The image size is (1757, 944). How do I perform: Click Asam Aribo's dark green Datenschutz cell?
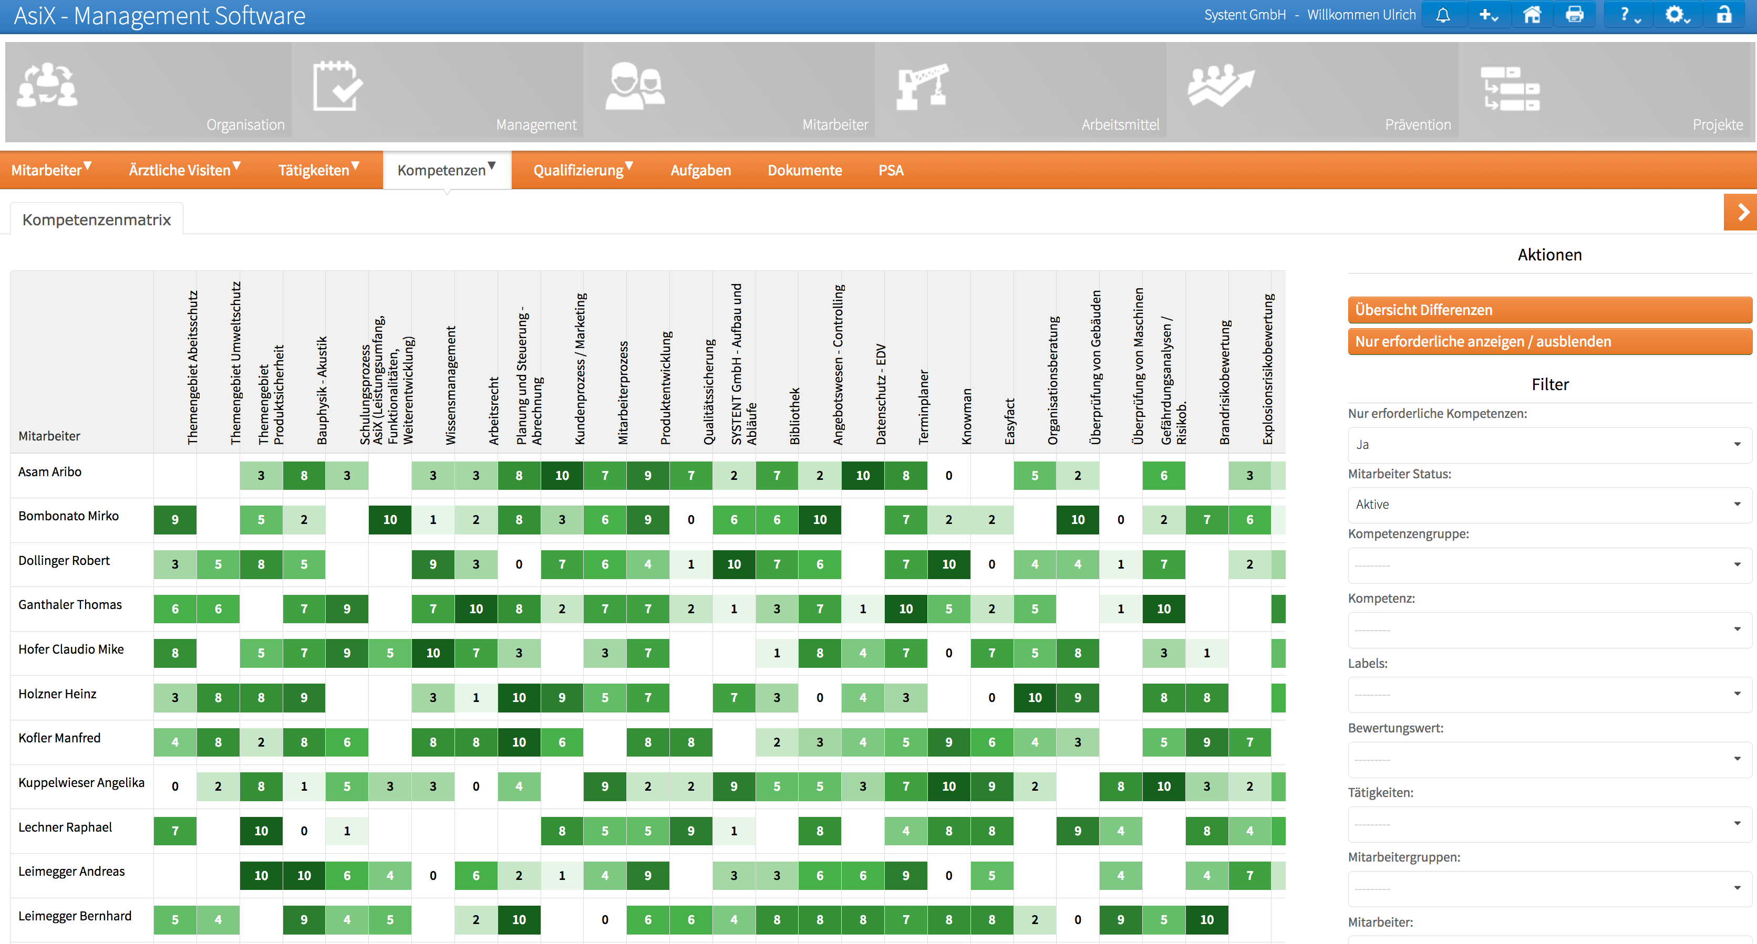tap(863, 475)
